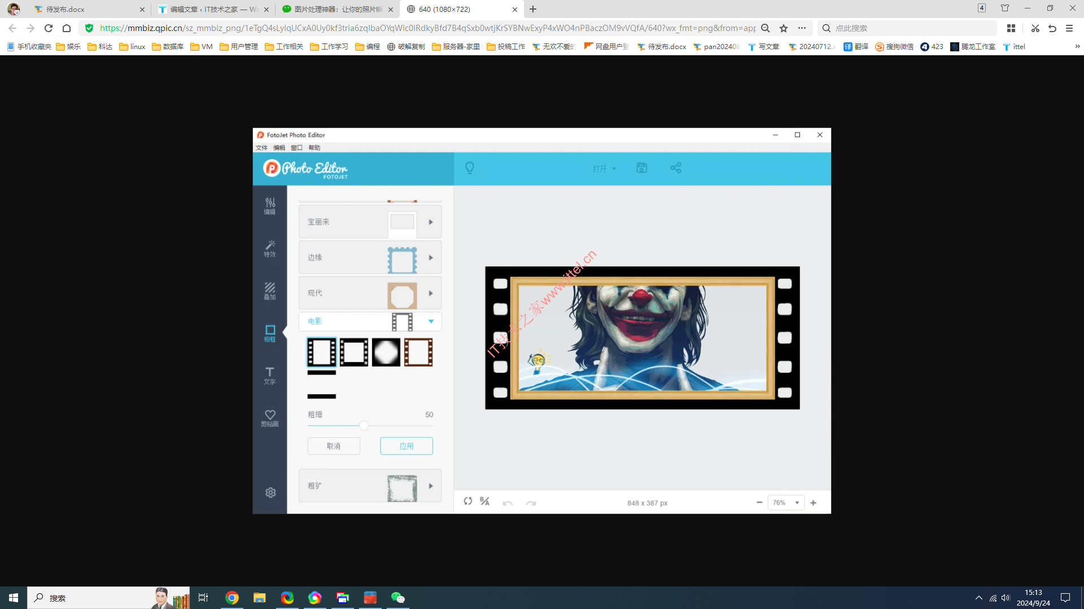1084x609 pixels.
Task: Open the 文件 menu in FotoJet
Action: [261, 148]
